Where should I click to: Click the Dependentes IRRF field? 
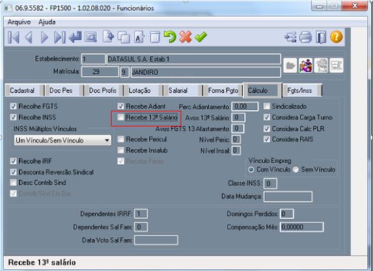point(141,214)
